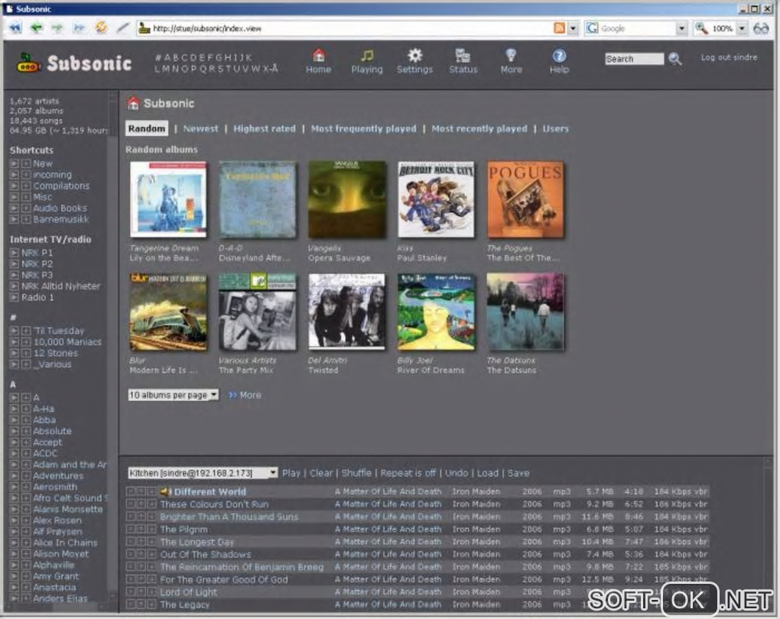780x619 pixels.
Task: Open the Blur Modern Life album cover
Action: click(168, 312)
